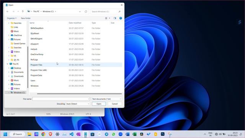Click the navigation pane vertical scrollbar
Viewport: 245px width, 138px height.
(28, 67)
